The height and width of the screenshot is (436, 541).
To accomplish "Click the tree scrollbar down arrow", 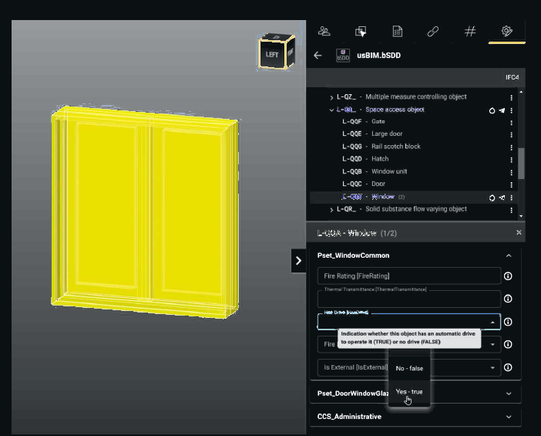I will point(521,216).
